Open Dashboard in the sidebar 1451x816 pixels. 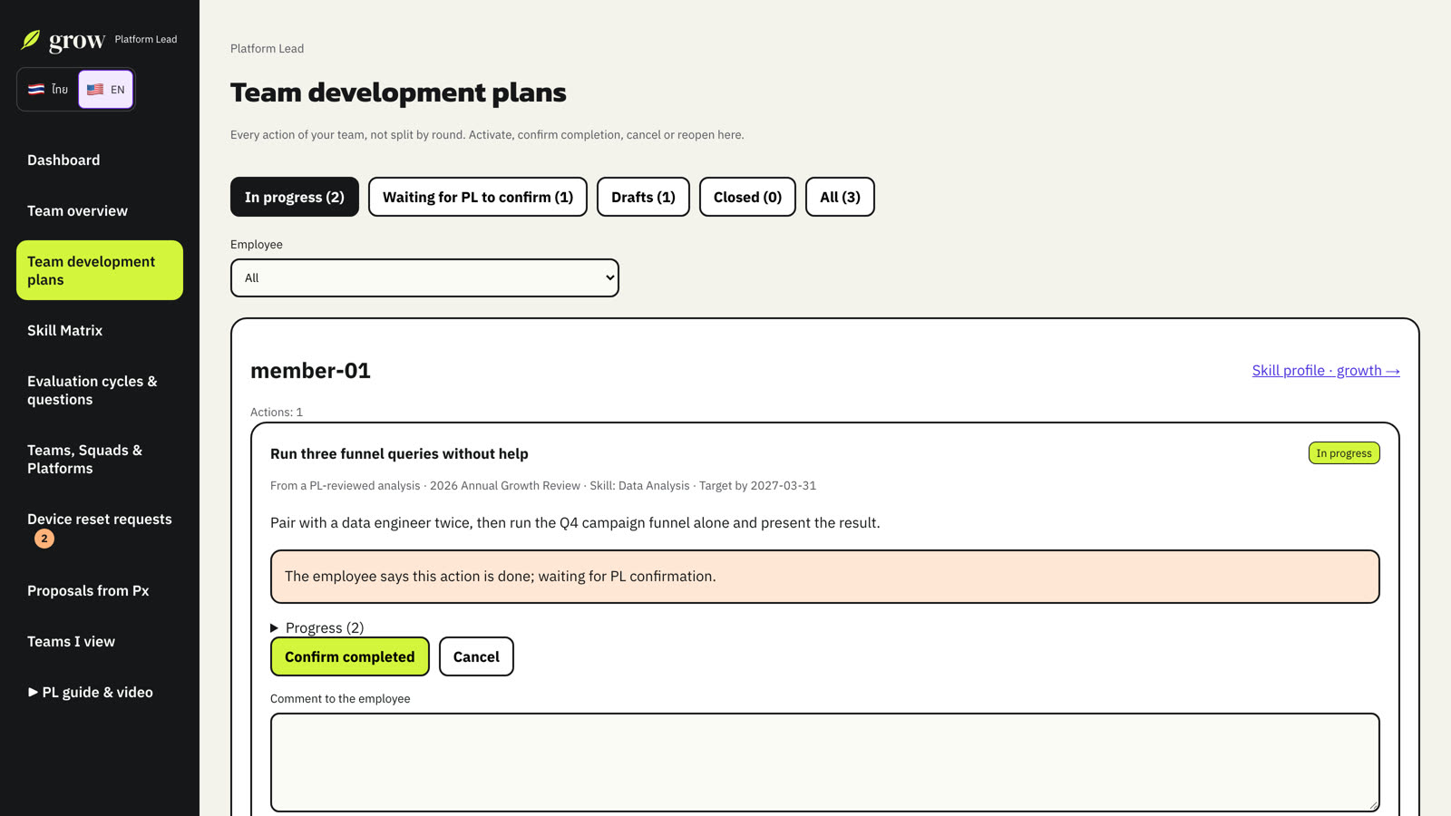[x=100, y=160]
